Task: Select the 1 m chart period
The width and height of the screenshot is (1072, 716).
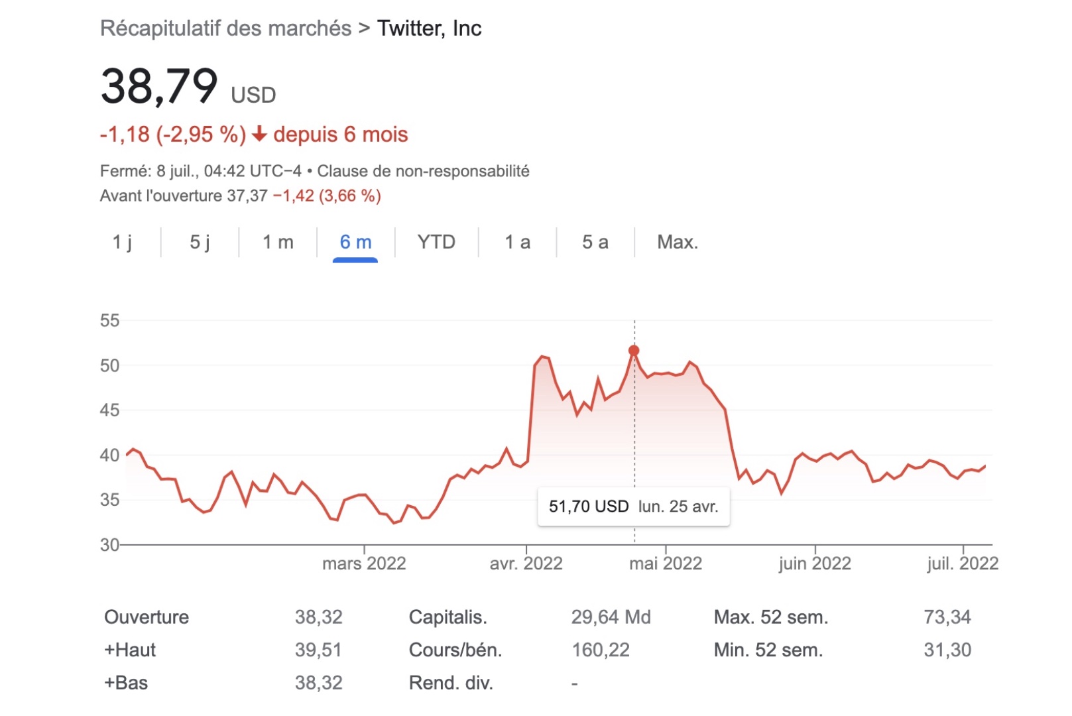Action: [x=278, y=243]
